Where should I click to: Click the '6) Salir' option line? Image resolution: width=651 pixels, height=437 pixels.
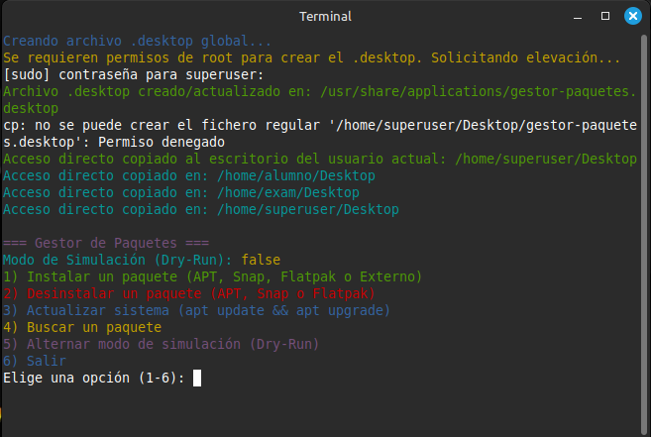point(35,361)
